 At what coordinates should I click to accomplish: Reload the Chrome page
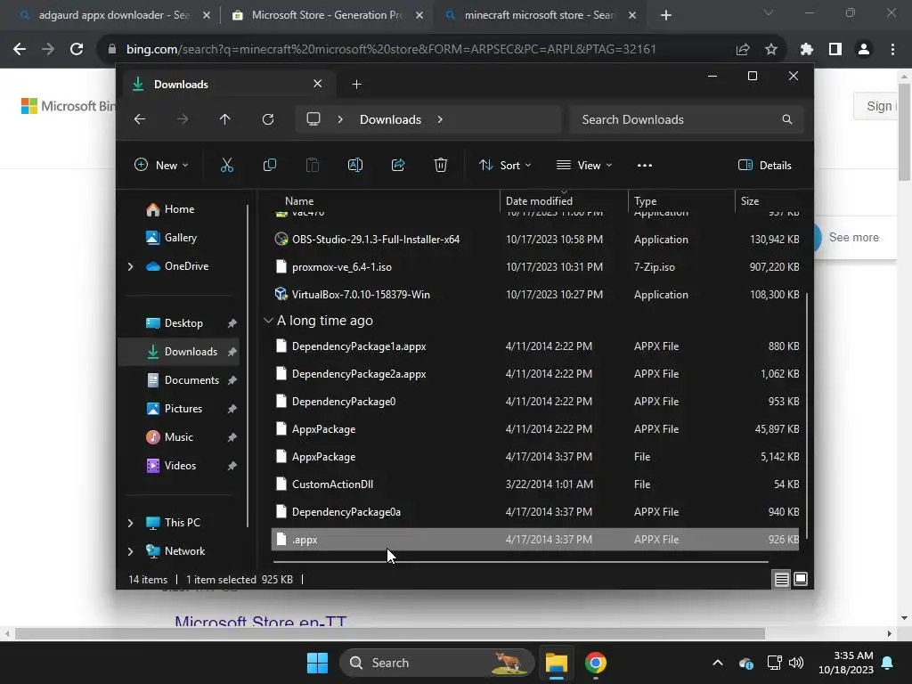pos(77,50)
